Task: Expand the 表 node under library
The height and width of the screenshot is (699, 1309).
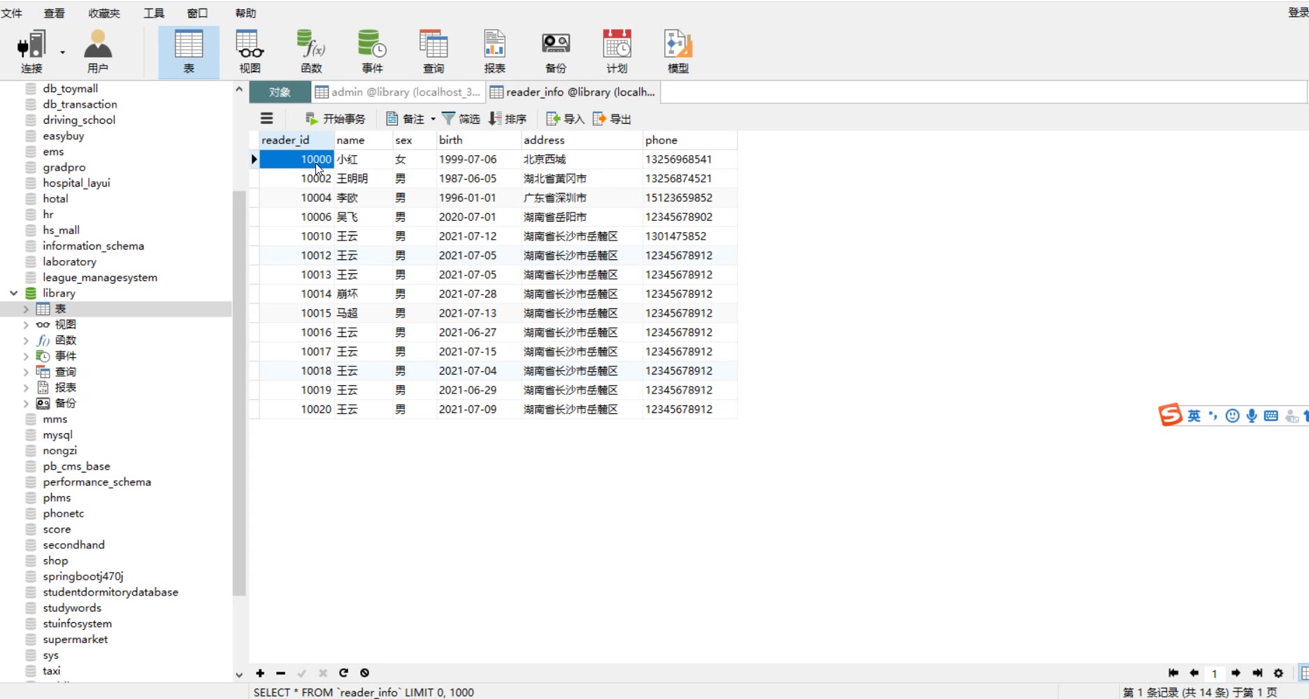Action: (x=26, y=309)
